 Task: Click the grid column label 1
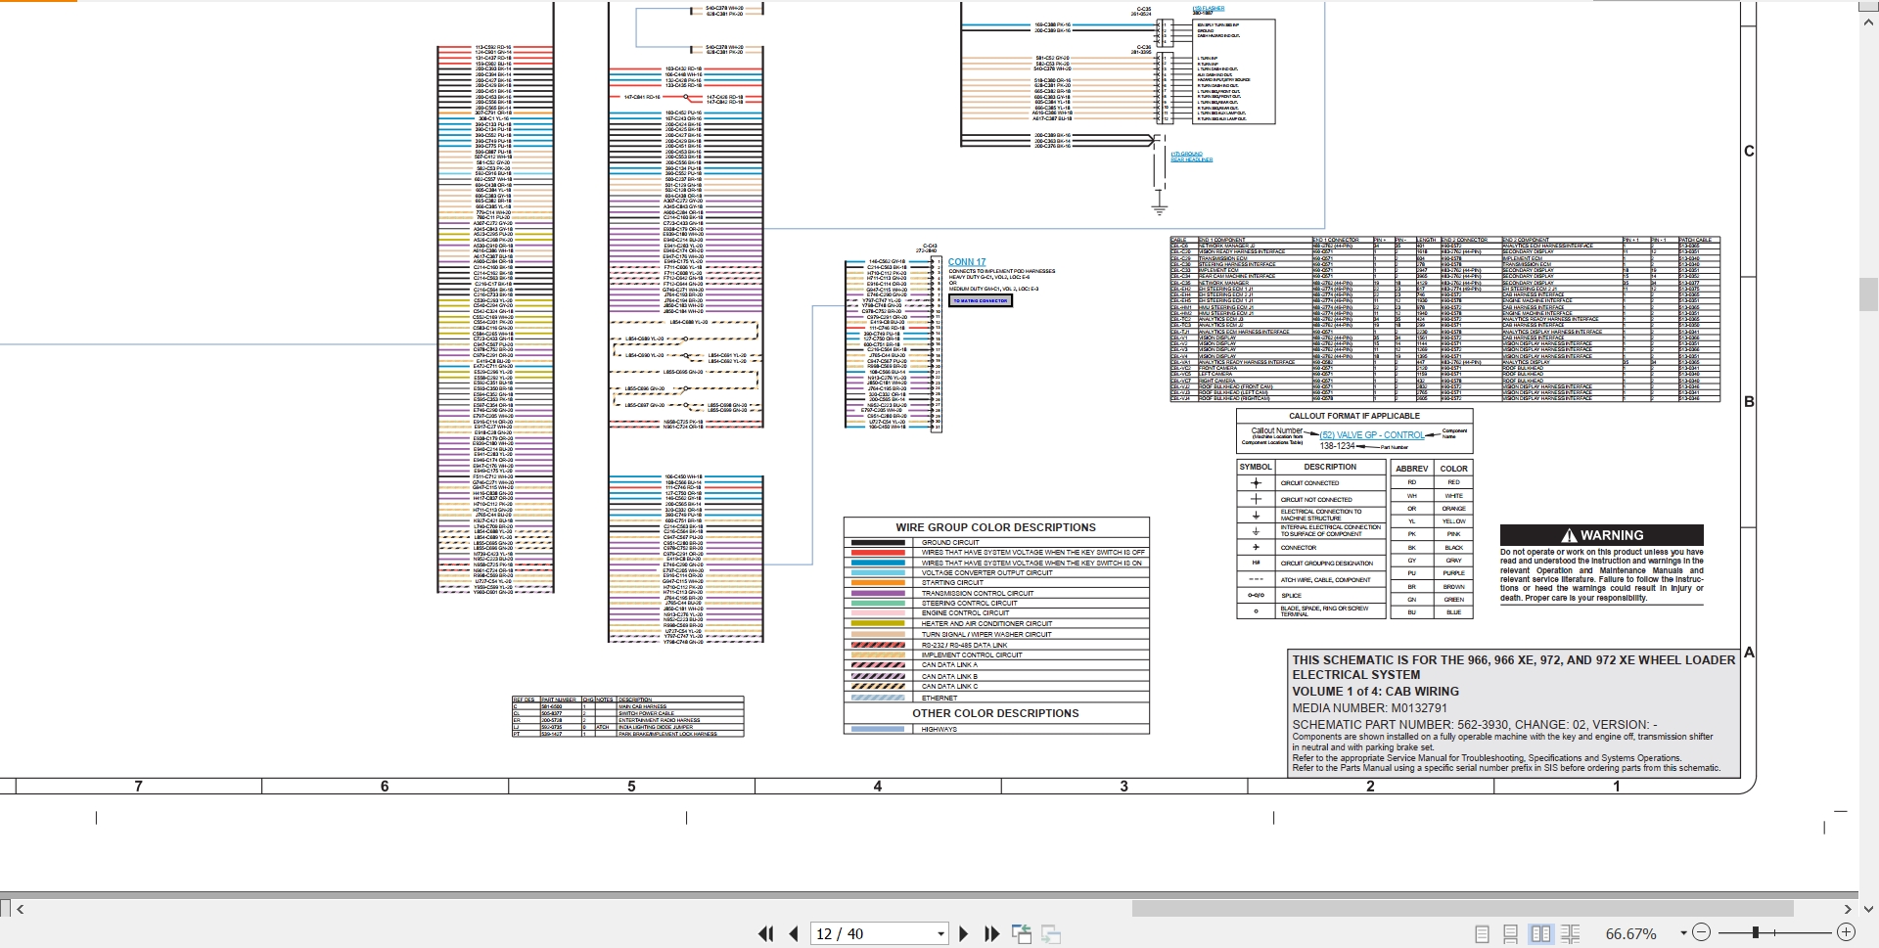pyautogui.click(x=1617, y=786)
